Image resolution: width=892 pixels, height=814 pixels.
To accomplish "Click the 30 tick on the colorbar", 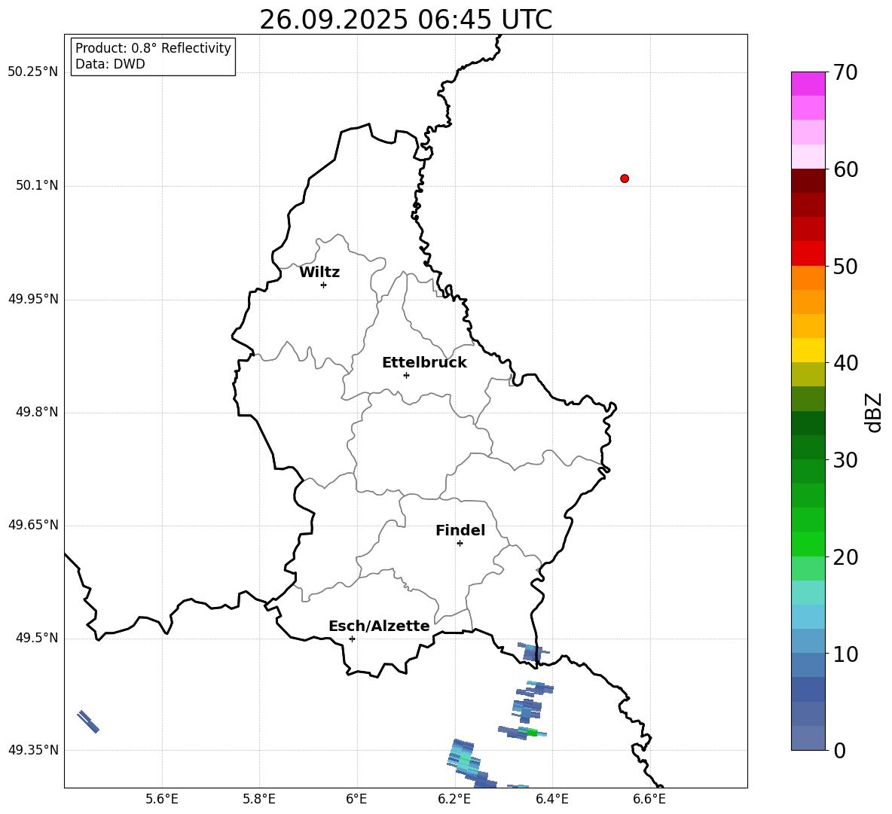I will [x=845, y=460].
